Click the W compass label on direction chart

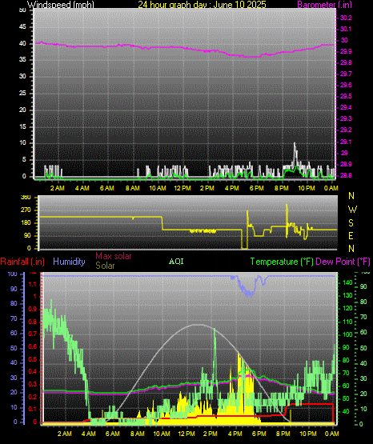coord(352,210)
